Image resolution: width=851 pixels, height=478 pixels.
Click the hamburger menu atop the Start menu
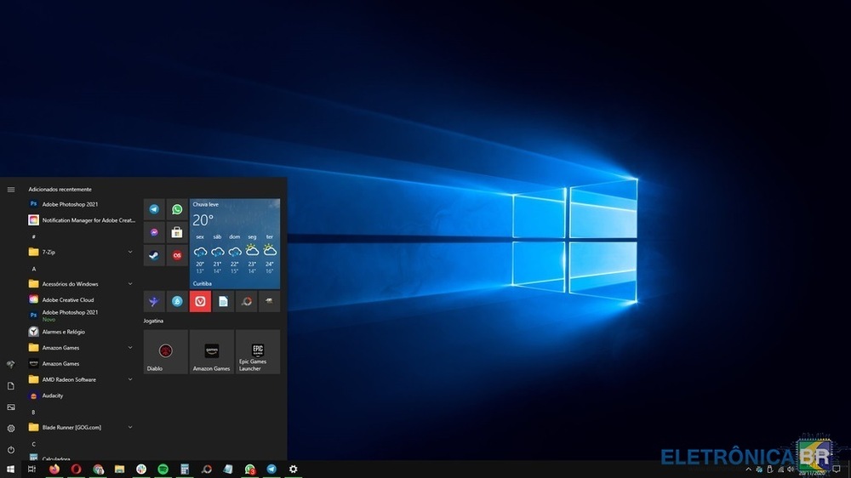[x=11, y=190]
